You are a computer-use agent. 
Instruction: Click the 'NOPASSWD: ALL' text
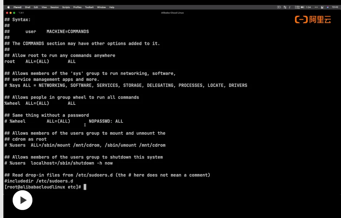(x=106, y=121)
